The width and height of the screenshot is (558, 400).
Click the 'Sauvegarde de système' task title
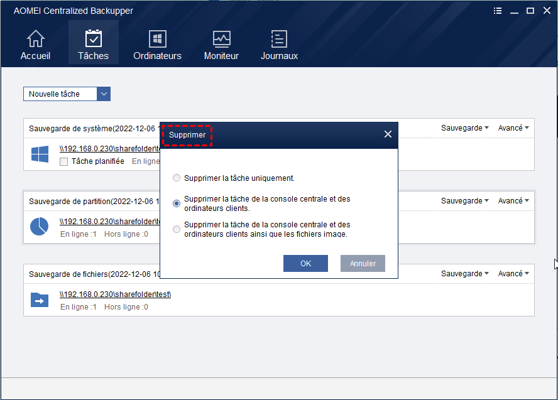click(94, 128)
